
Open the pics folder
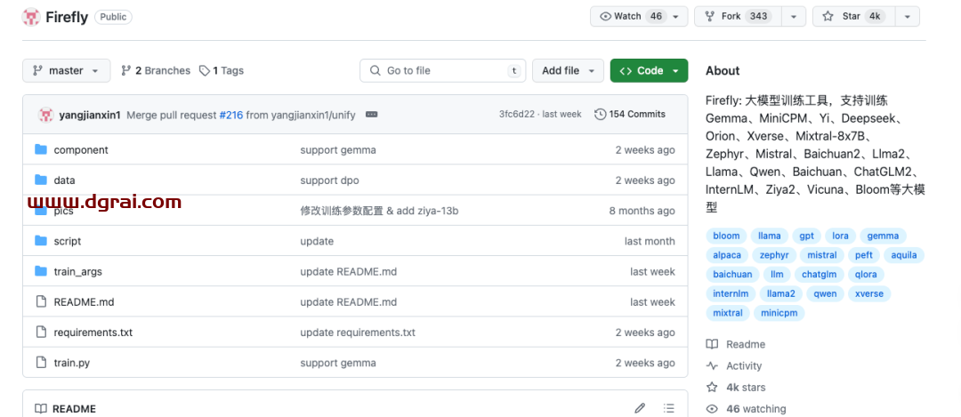[64, 211]
